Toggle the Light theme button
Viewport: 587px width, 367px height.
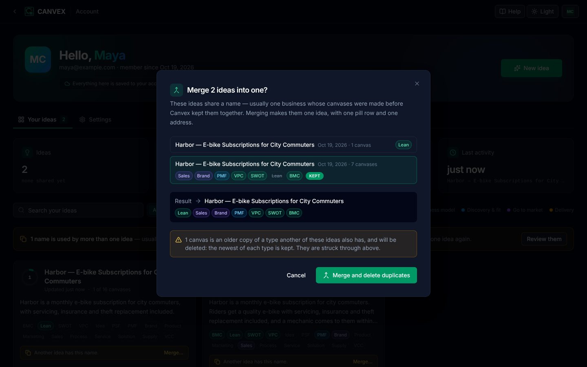tap(543, 11)
